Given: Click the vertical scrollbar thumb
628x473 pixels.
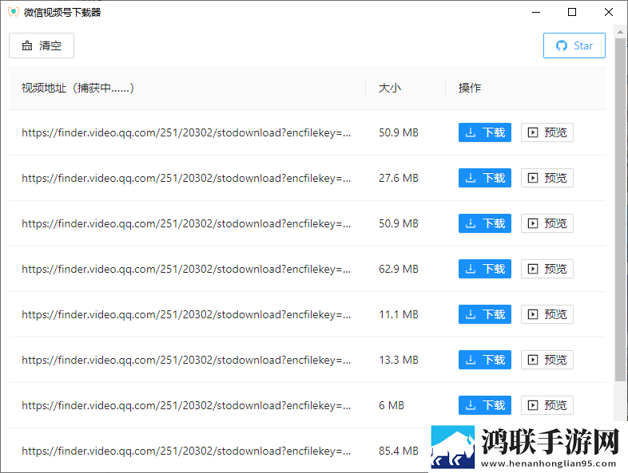Looking at the screenshot, I should (x=620, y=210).
